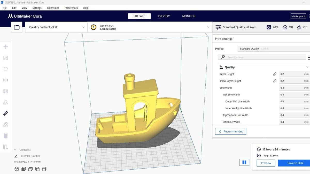
Task: Select CE3V3SE_Untitled in object list
Action: 30,156
